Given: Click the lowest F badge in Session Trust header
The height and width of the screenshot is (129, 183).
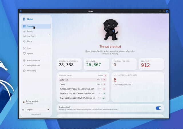Looking at the screenshot, I should pos(105,76).
